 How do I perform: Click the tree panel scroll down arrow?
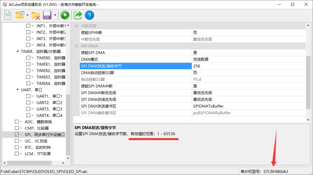[68, 158]
